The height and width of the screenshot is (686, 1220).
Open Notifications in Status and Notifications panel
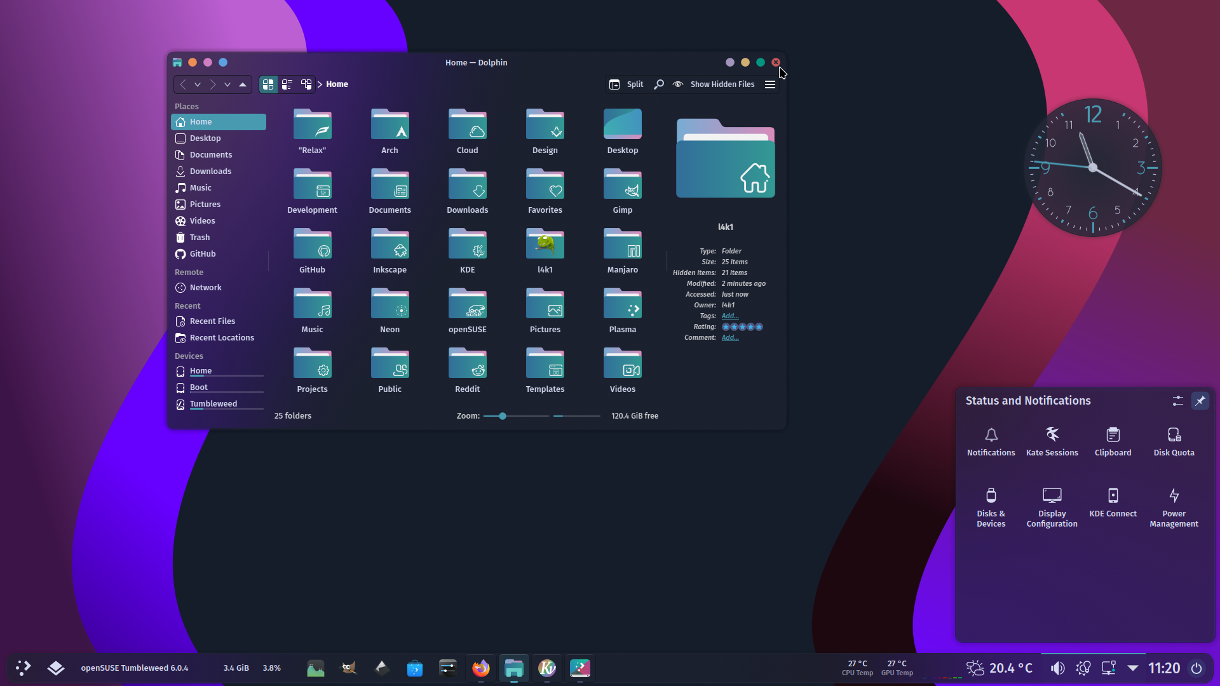click(991, 442)
